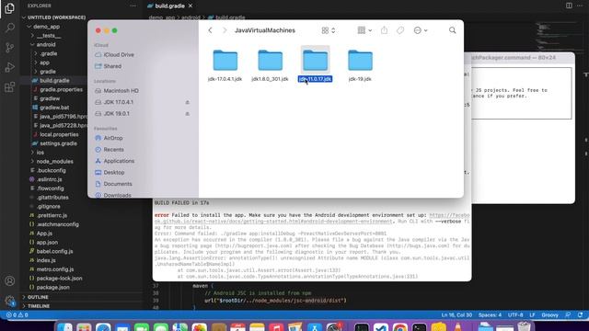Click the Finder Share icon
Viewport: 589px width, 331px height.
384,30
